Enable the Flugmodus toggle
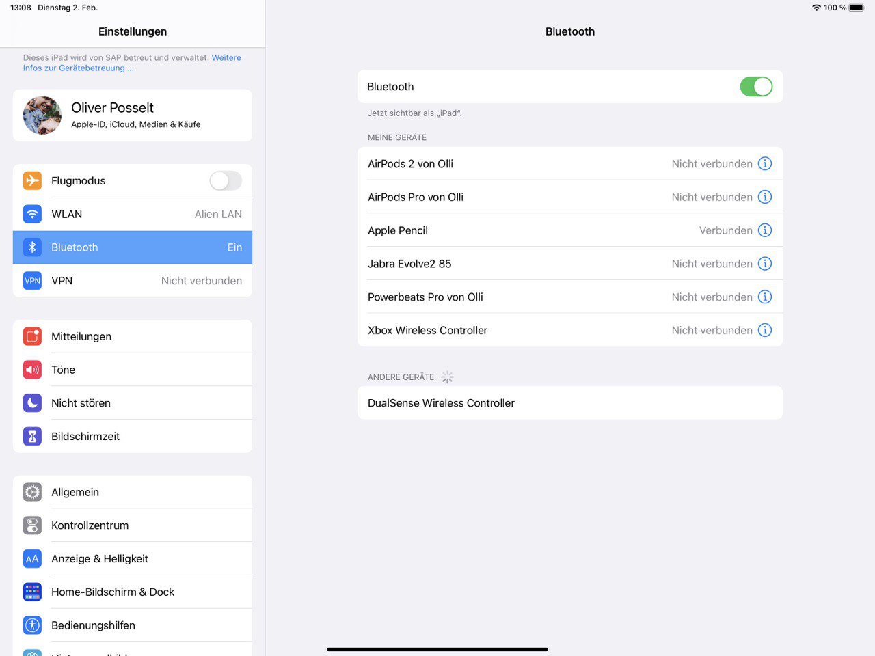Image resolution: width=875 pixels, height=656 pixels. coord(225,180)
